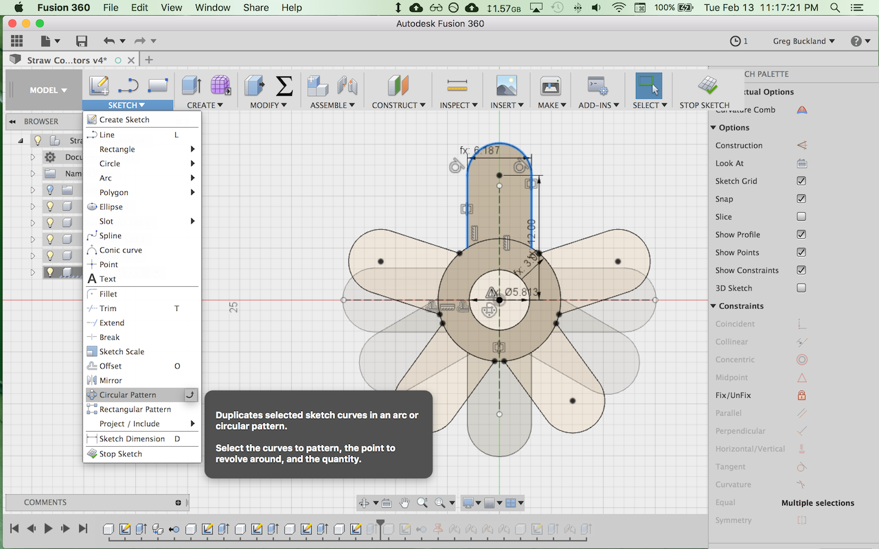The width and height of the screenshot is (879, 549).
Task: Click the Zoom magnifier in navigation bar
Action: click(x=422, y=503)
